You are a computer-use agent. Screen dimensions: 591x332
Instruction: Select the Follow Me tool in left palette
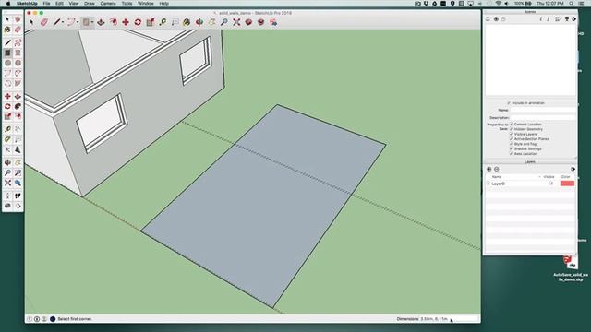[x=18, y=107]
